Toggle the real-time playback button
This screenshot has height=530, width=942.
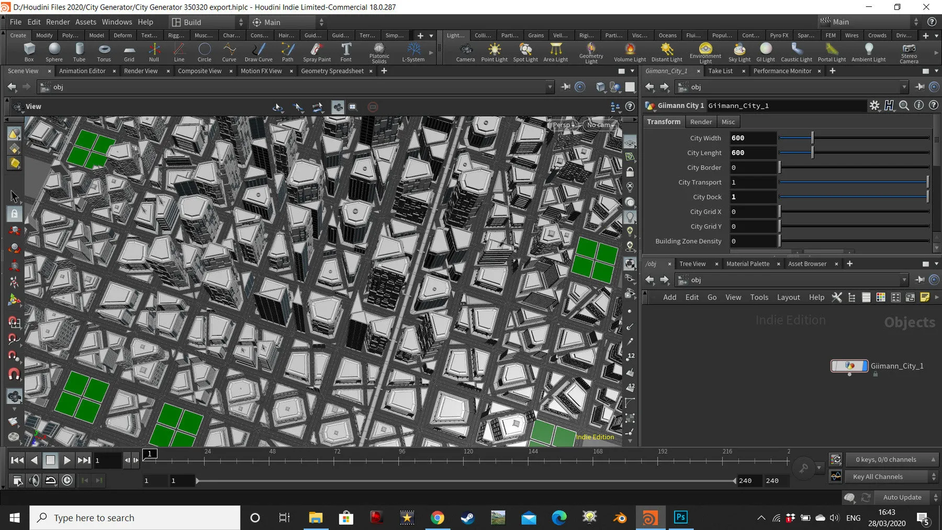68,480
